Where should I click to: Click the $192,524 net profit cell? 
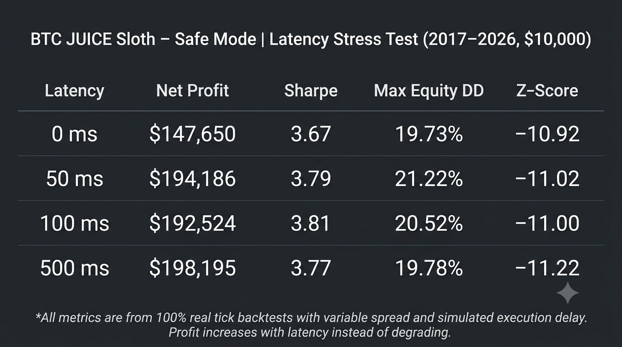point(193,224)
